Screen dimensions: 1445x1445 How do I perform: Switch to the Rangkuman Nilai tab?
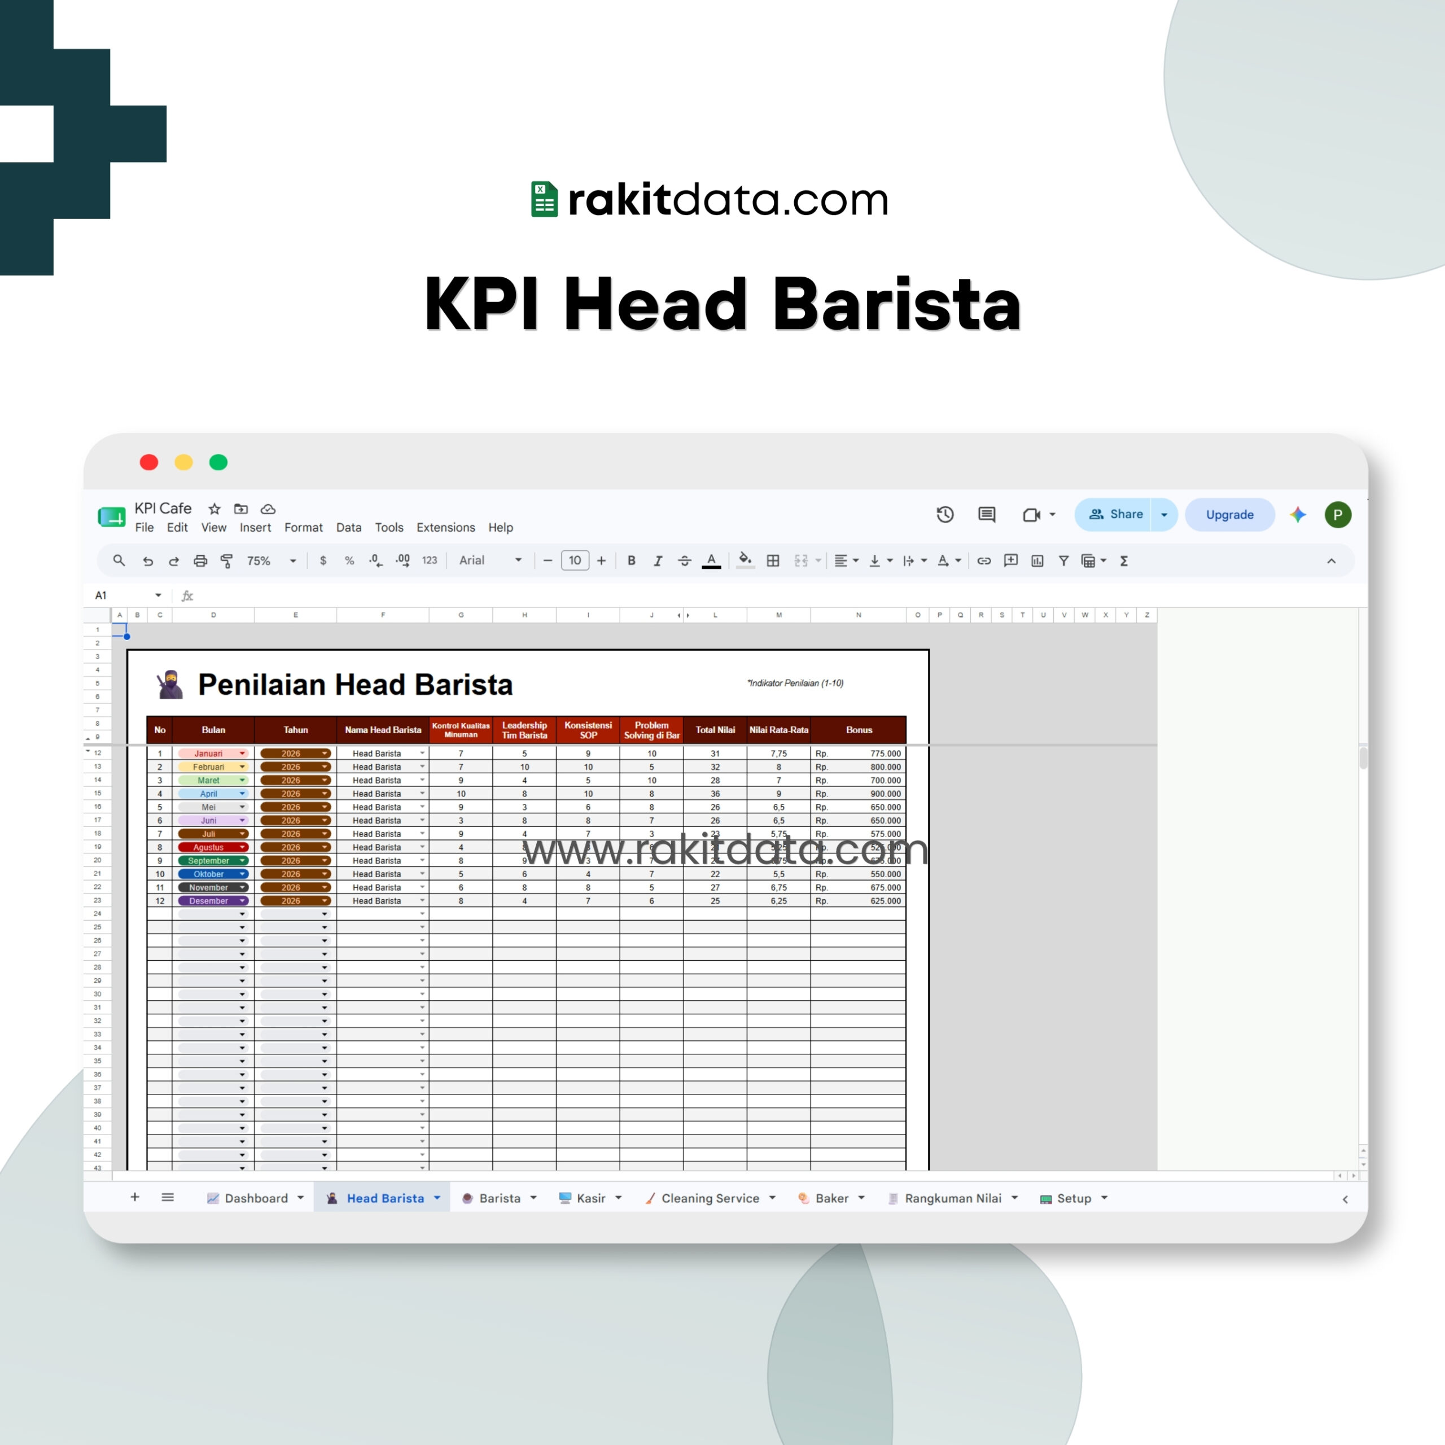[x=952, y=1198]
